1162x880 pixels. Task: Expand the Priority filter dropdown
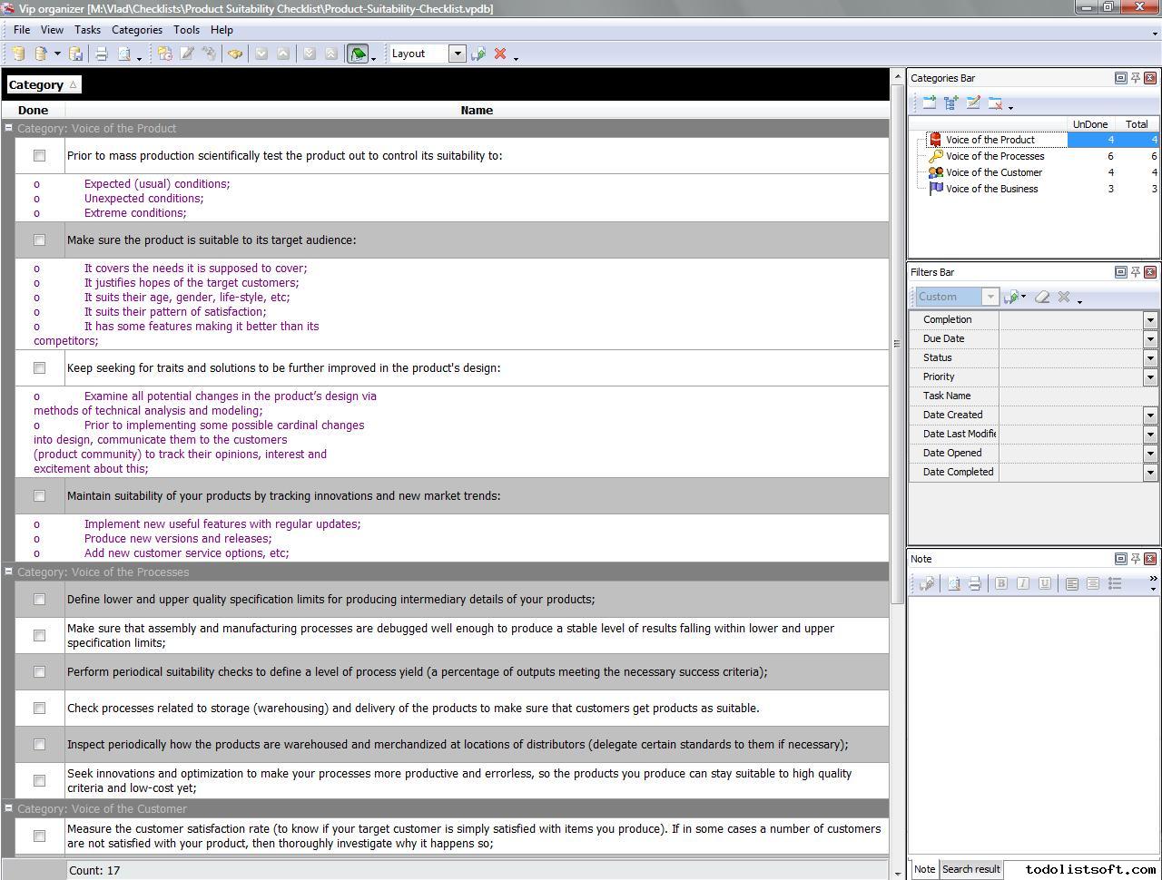pyautogui.click(x=1150, y=376)
